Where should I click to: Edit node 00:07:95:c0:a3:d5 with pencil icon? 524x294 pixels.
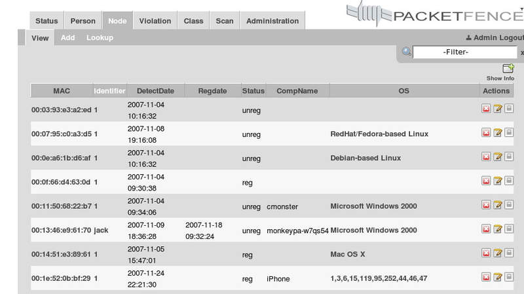tap(498, 134)
